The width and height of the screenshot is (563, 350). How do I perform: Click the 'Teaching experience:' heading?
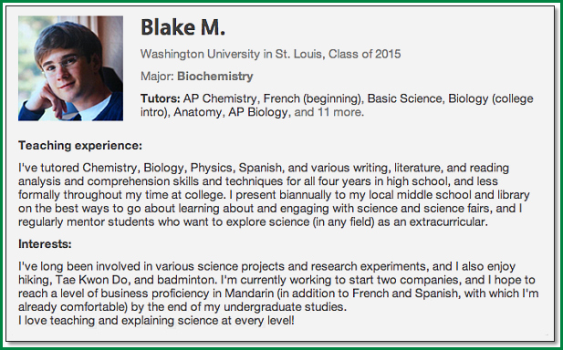point(80,146)
